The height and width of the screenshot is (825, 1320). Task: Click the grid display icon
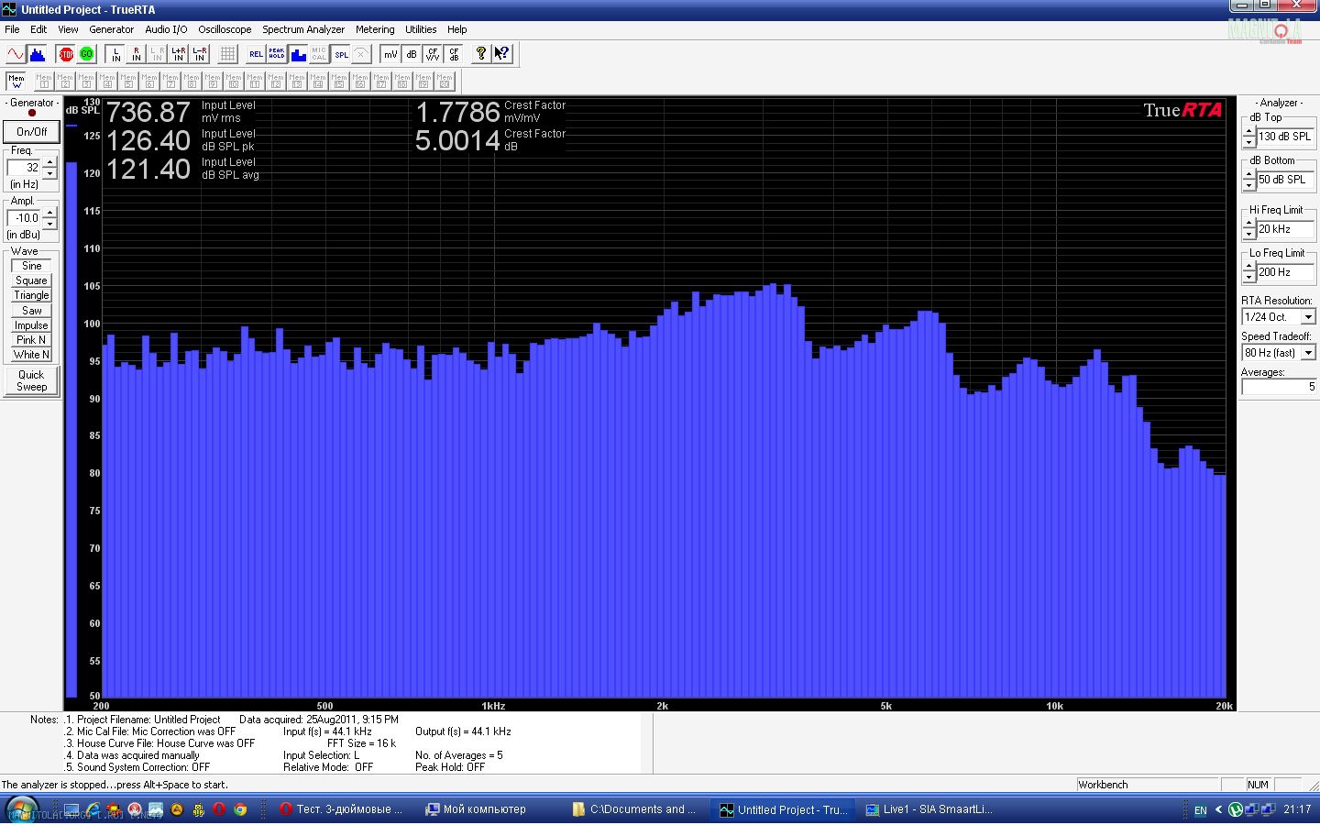(x=227, y=55)
